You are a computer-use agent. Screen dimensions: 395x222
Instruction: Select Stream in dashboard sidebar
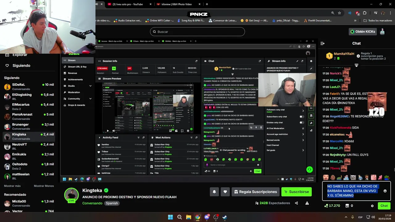click(x=77, y=60)
